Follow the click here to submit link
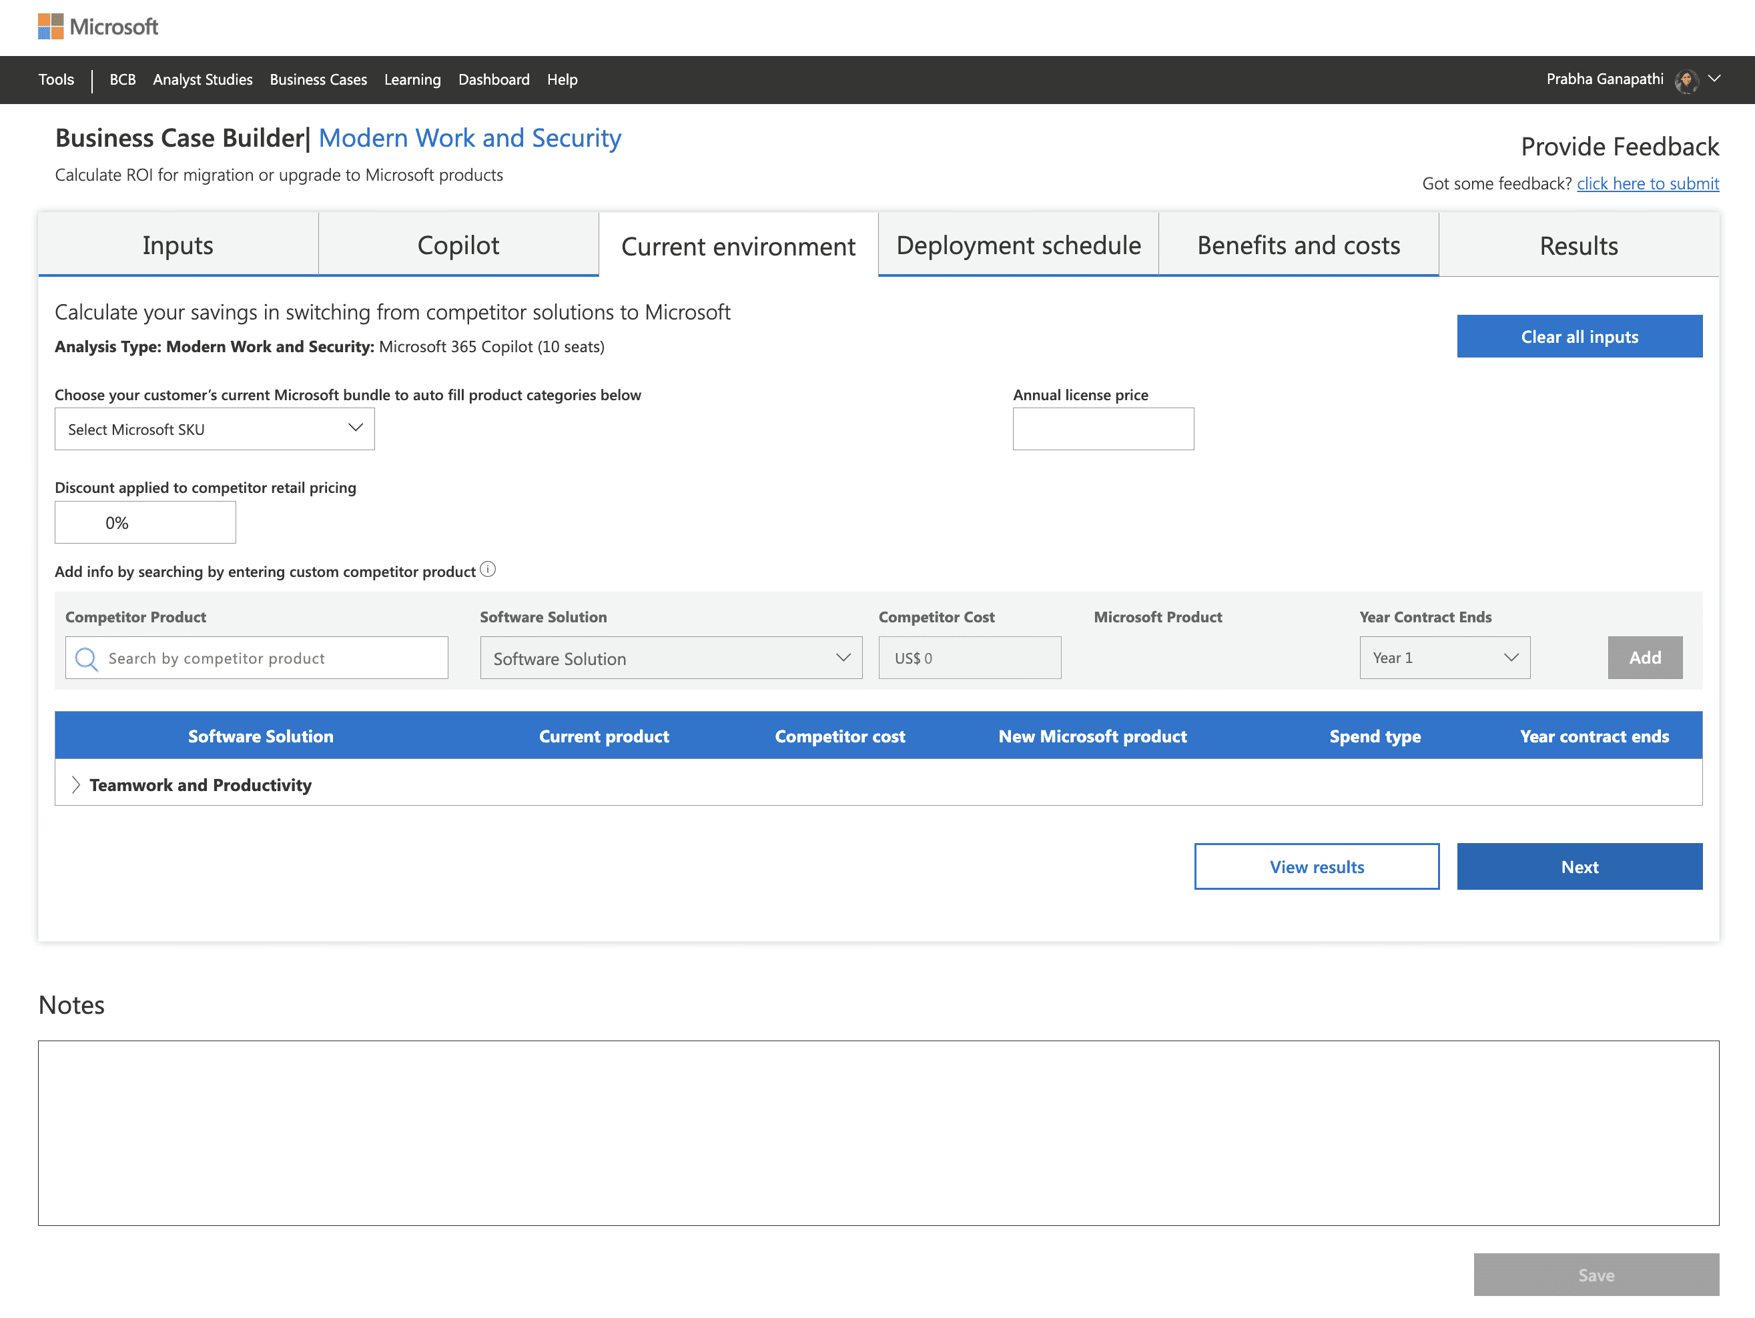 [1647, 183]
